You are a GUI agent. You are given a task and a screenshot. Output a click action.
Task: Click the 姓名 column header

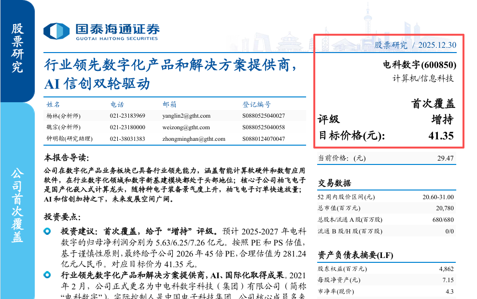(x=53, y=105)
